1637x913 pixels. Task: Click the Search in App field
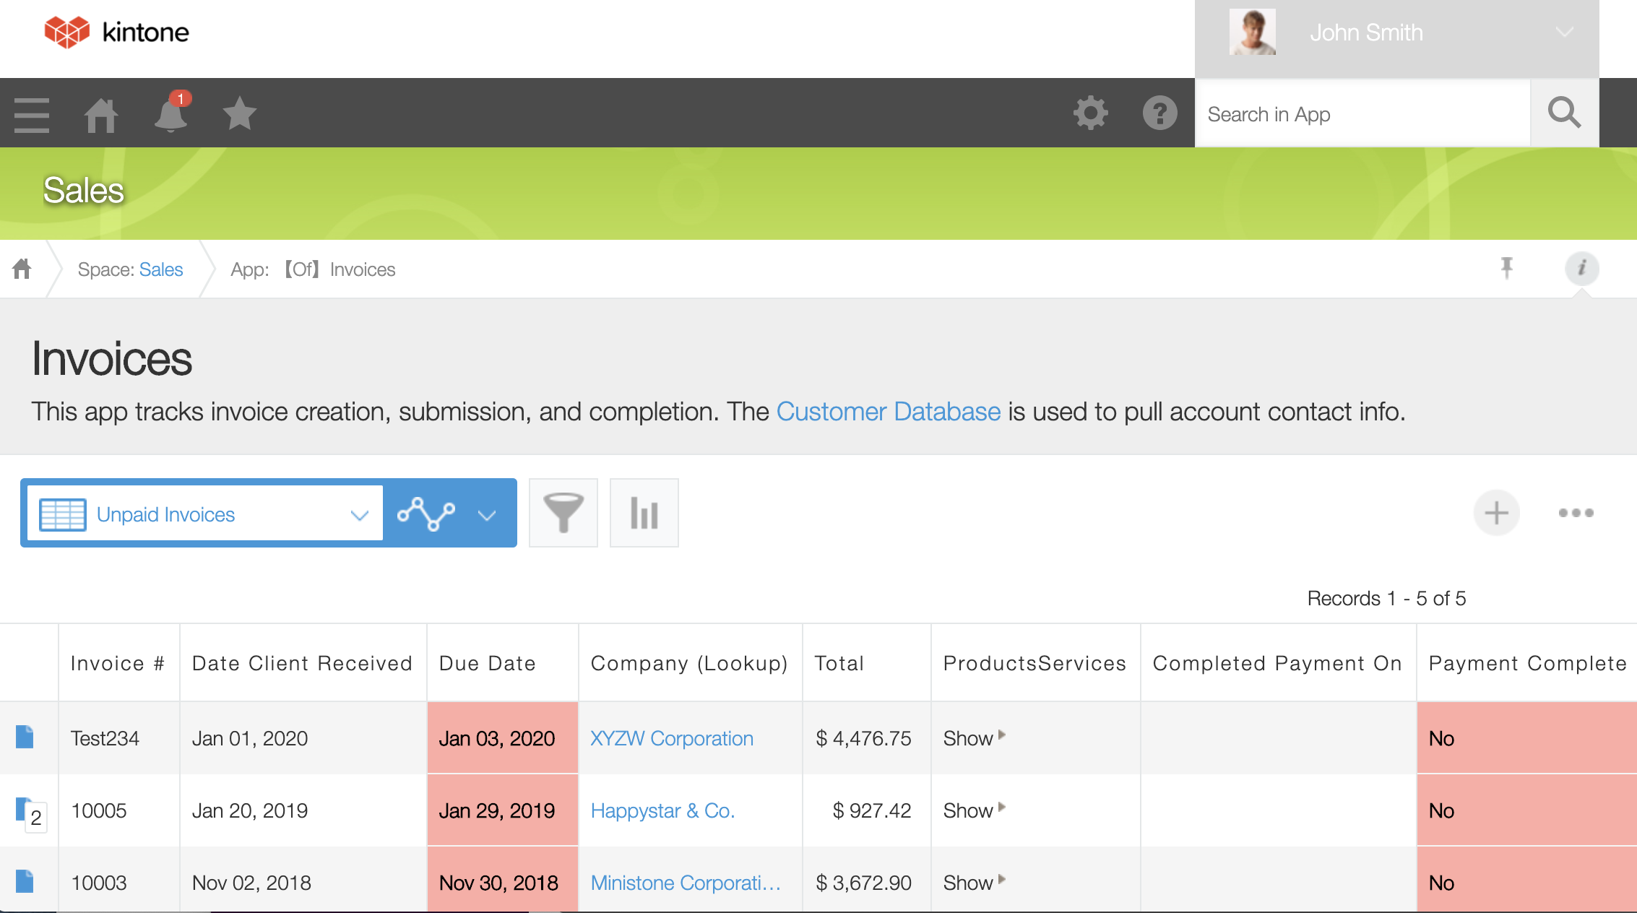click(x=1362, y=114)
